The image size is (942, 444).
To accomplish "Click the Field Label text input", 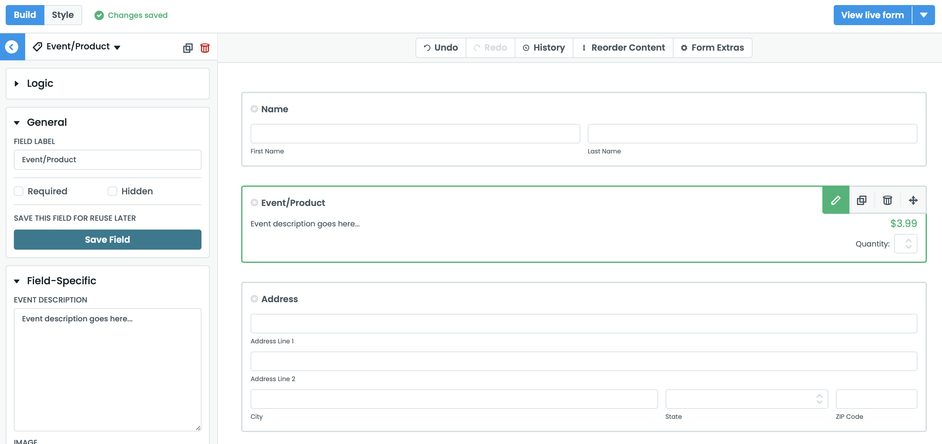I will [107, 159].
